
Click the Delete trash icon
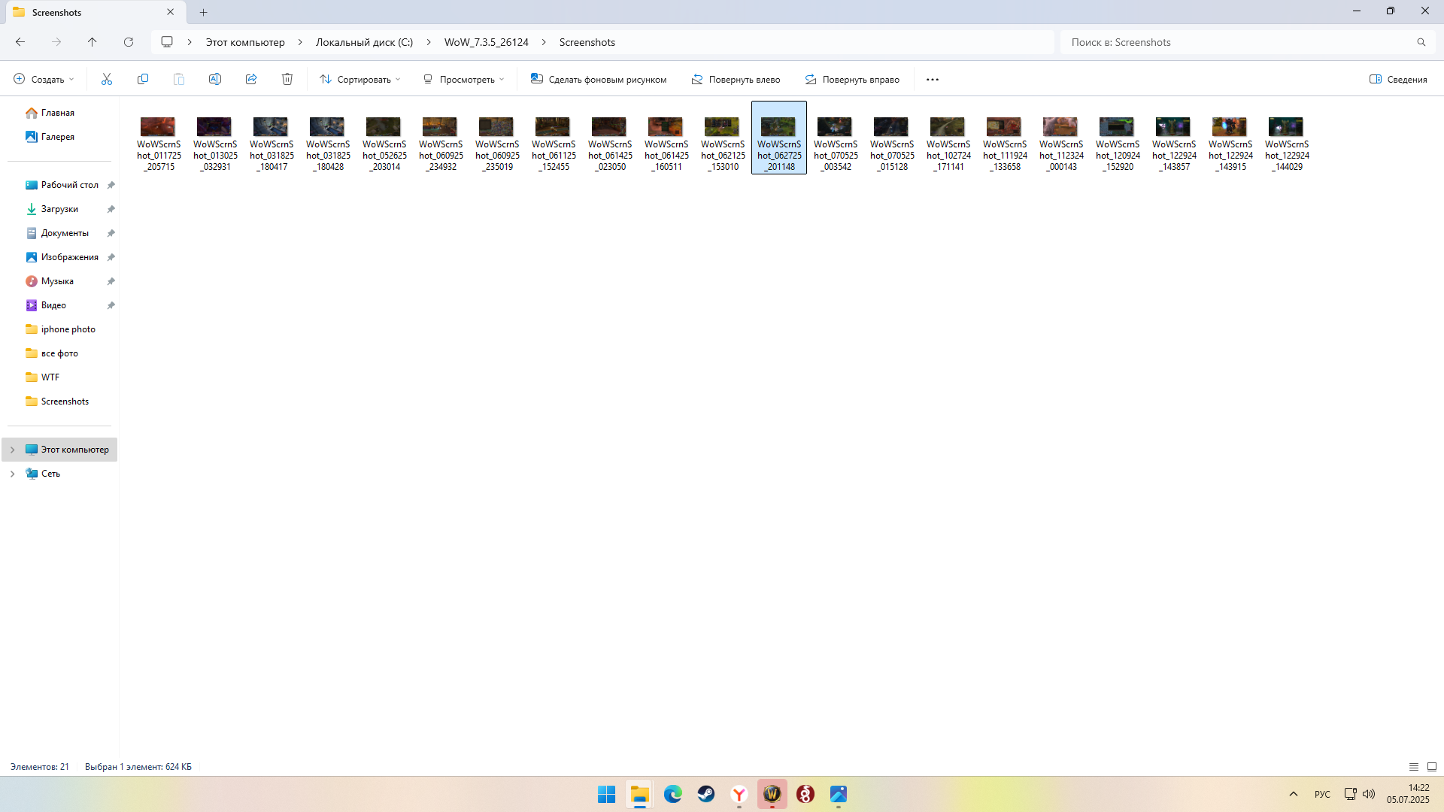click(287, 79)
